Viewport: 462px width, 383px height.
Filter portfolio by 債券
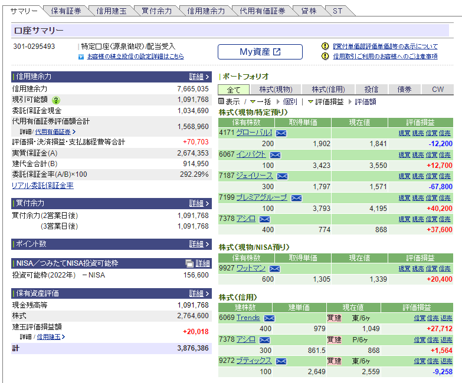coord(404,90)
